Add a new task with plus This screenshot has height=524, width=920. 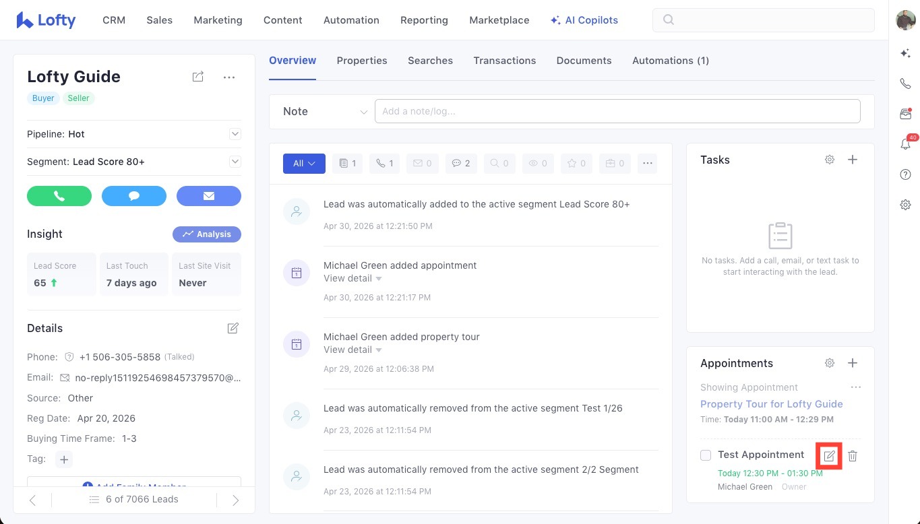tap(853, 160)
